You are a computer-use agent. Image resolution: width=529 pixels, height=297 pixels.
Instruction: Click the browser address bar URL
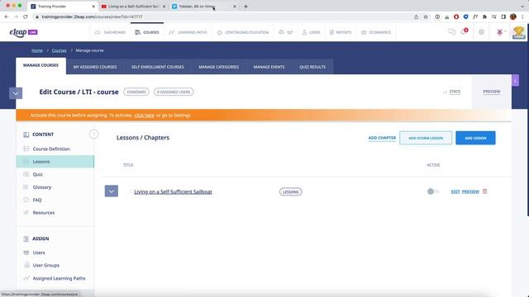click(92, 16)
